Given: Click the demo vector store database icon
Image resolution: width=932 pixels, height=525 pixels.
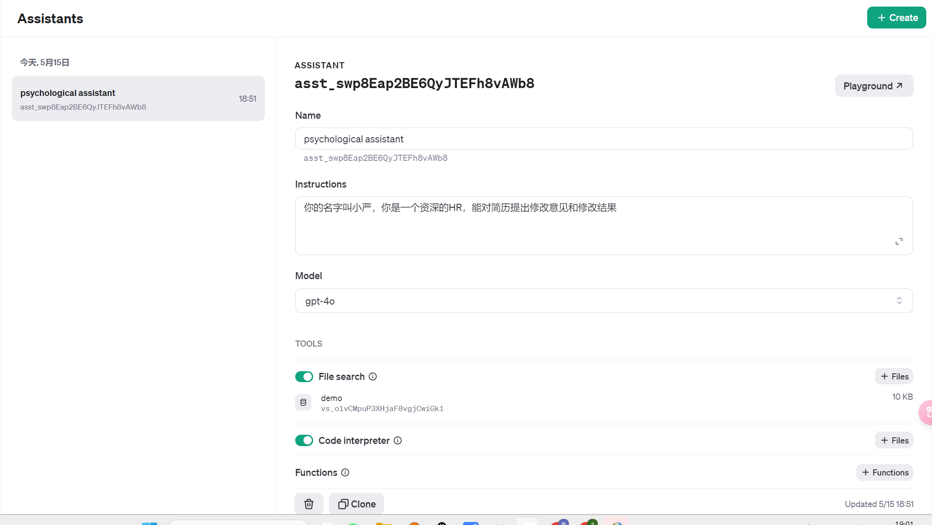Looking at the screenshot, I should 303,402.
